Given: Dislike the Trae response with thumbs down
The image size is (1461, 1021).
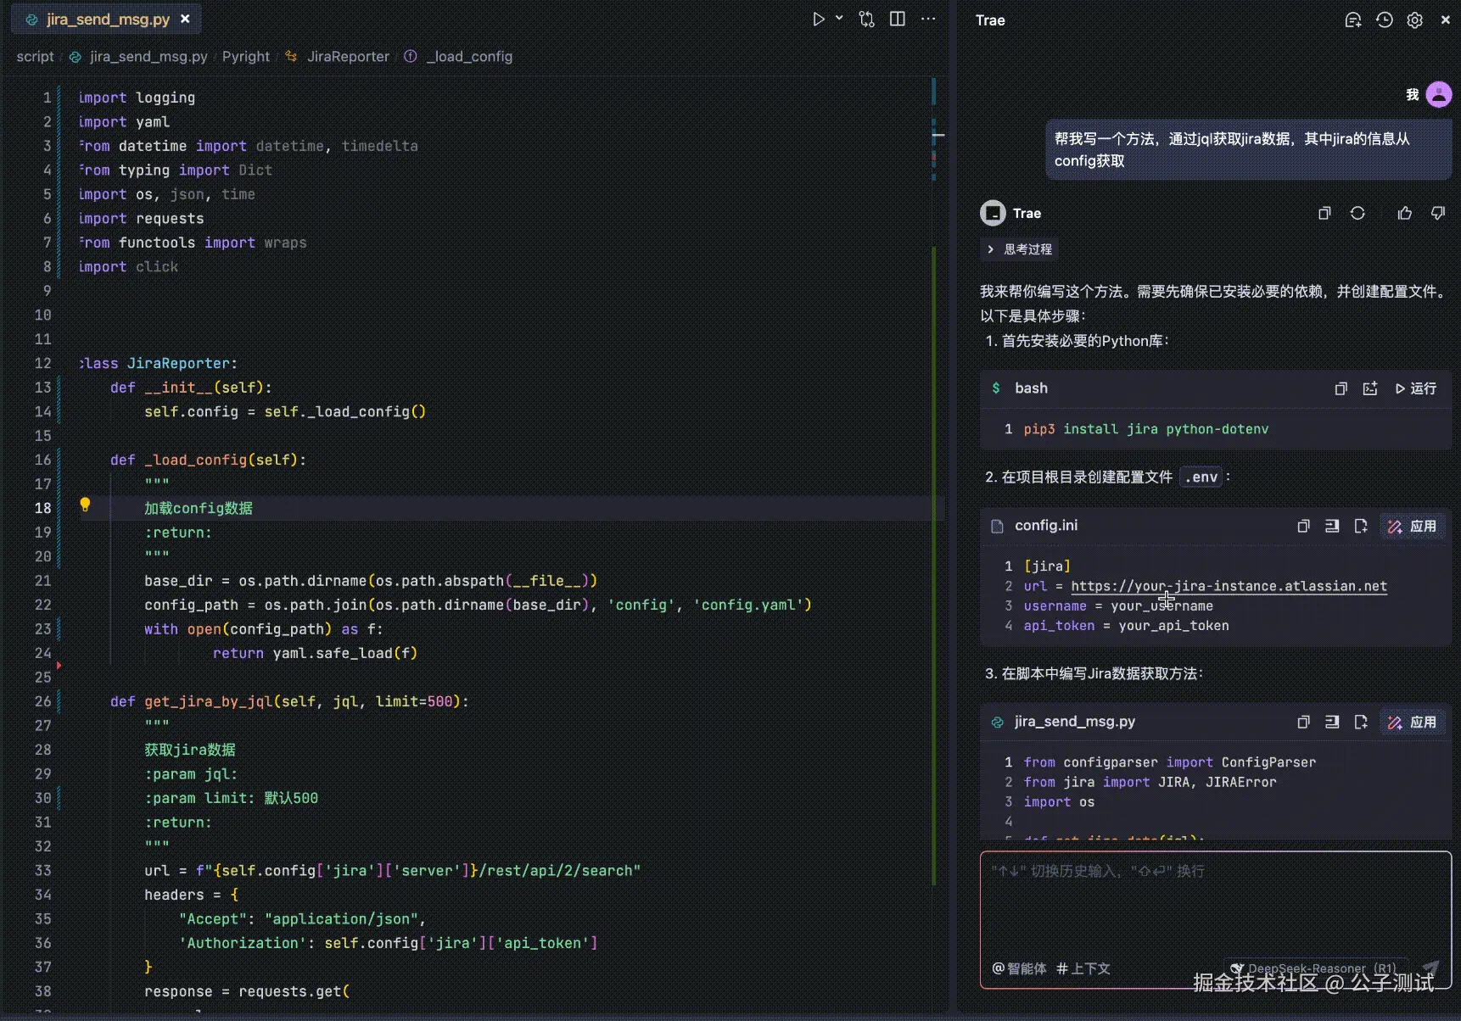Looking at the screenshot, I should (1437, 213).
